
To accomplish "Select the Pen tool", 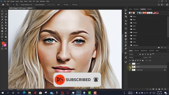I will pos(6,31).
